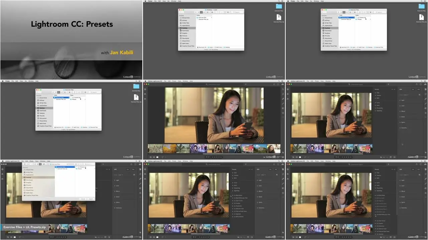
Task: Select Exercise Files.zip row in top-middle Finder window
Action: (x=203, y=19)
